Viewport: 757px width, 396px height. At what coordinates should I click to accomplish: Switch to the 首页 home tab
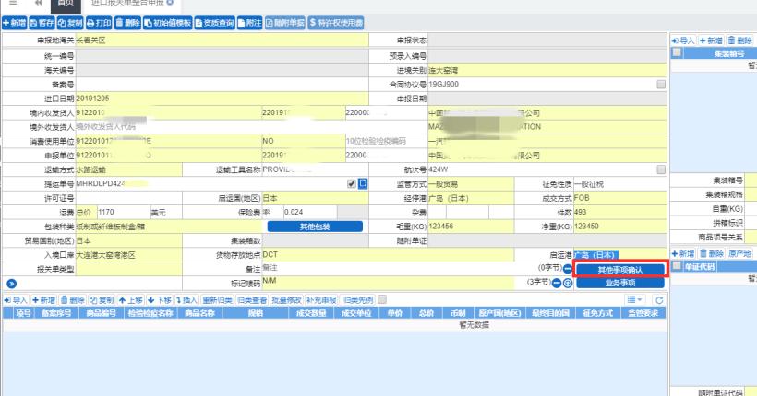tap(66, 4)
